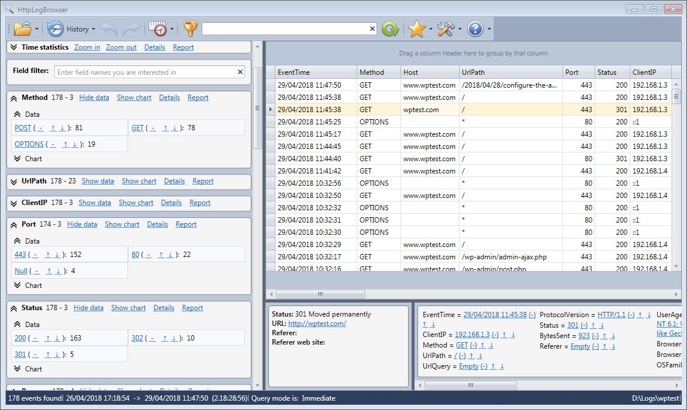Open dropdown arrow next to folder icon
Screen dimensions: 687x410
coord(37,29)
